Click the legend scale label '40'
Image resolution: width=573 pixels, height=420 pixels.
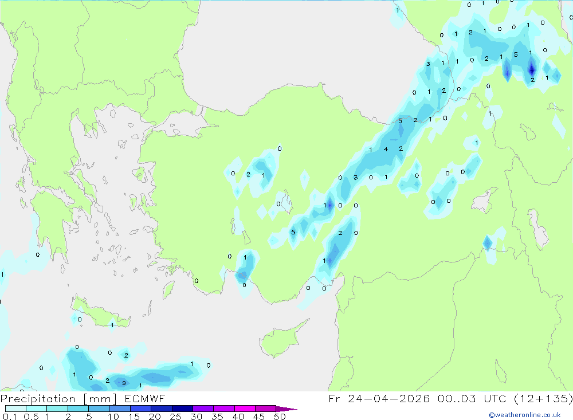238,417
